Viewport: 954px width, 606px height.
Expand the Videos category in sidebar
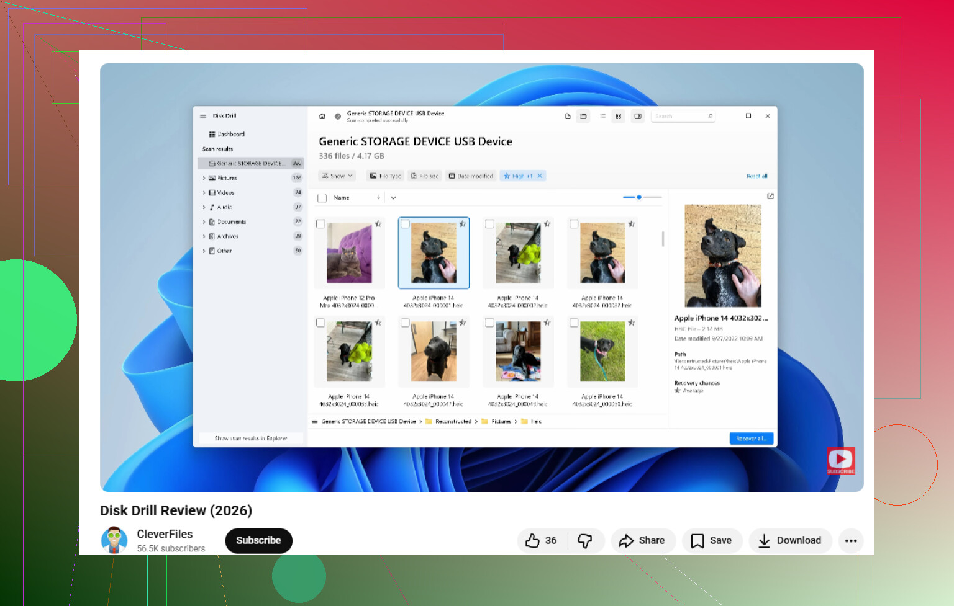click(x=204, y=193)
